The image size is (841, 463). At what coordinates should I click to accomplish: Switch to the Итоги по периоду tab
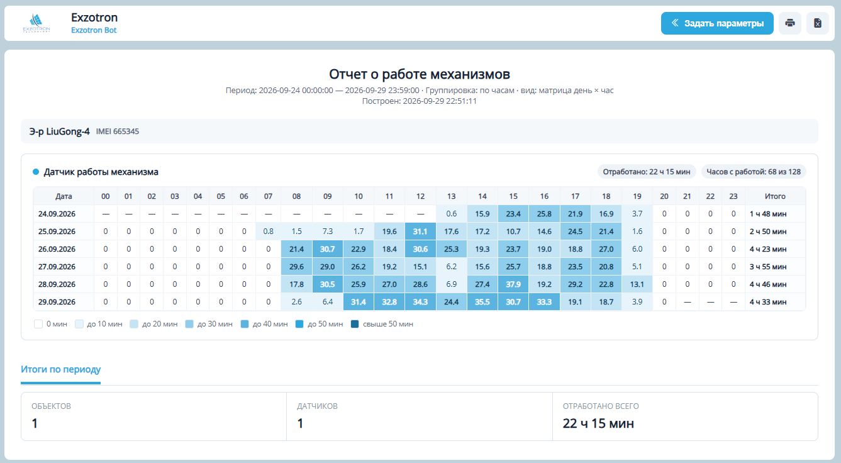(x=61, y=369)
